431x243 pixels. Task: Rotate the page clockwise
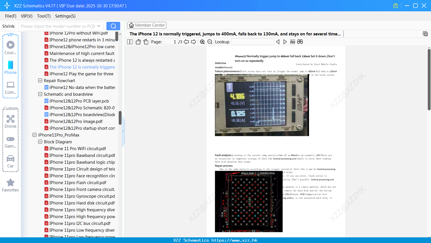tap(146, 42)
